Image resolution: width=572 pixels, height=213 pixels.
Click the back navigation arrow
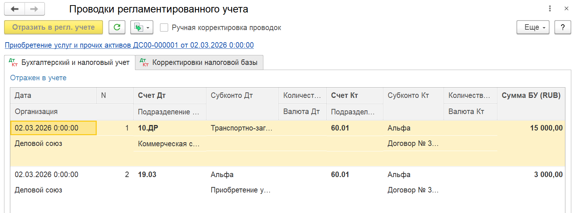pos(14,9)
